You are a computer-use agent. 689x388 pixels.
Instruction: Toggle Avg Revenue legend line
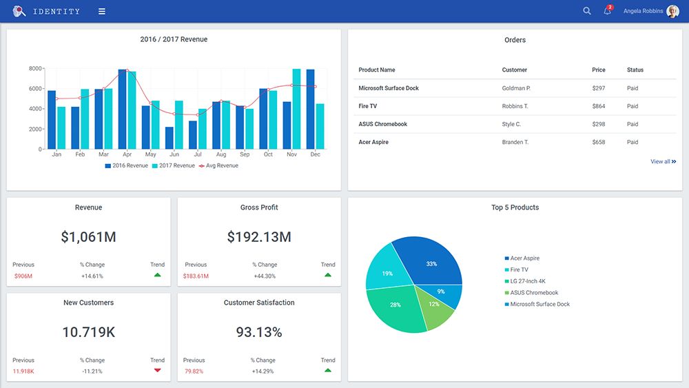click(218, 166)
